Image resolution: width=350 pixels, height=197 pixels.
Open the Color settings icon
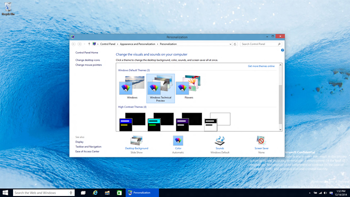pos(178,141)
